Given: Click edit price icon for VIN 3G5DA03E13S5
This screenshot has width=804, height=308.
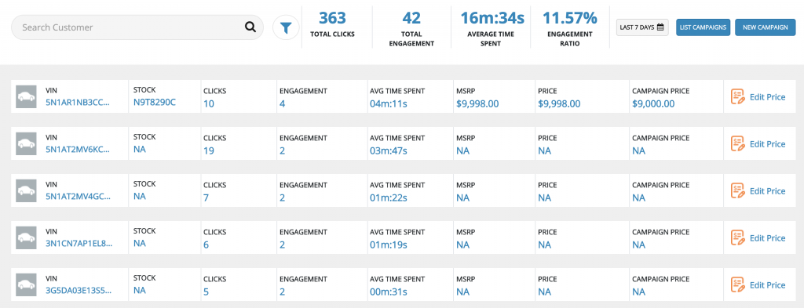Looking at the screenshot, I should point(738,285).
